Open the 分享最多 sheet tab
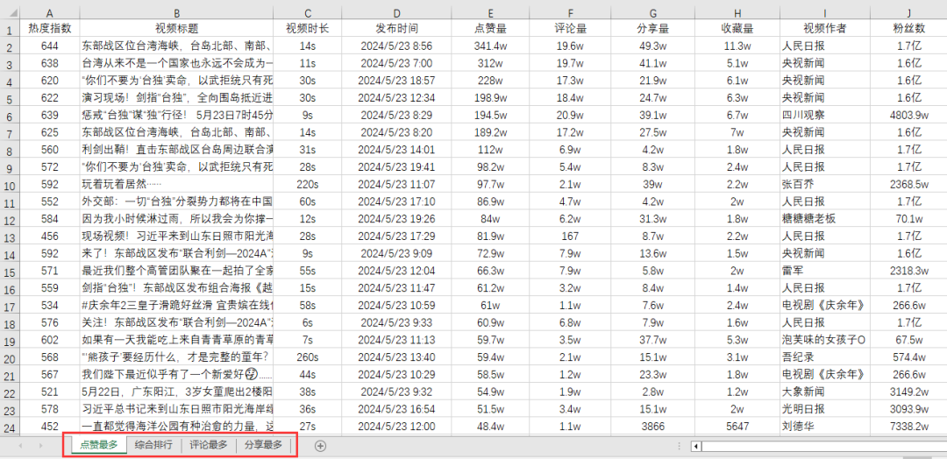Image resolution: width=947 pixels, height=459 pixels. point(263,445)
